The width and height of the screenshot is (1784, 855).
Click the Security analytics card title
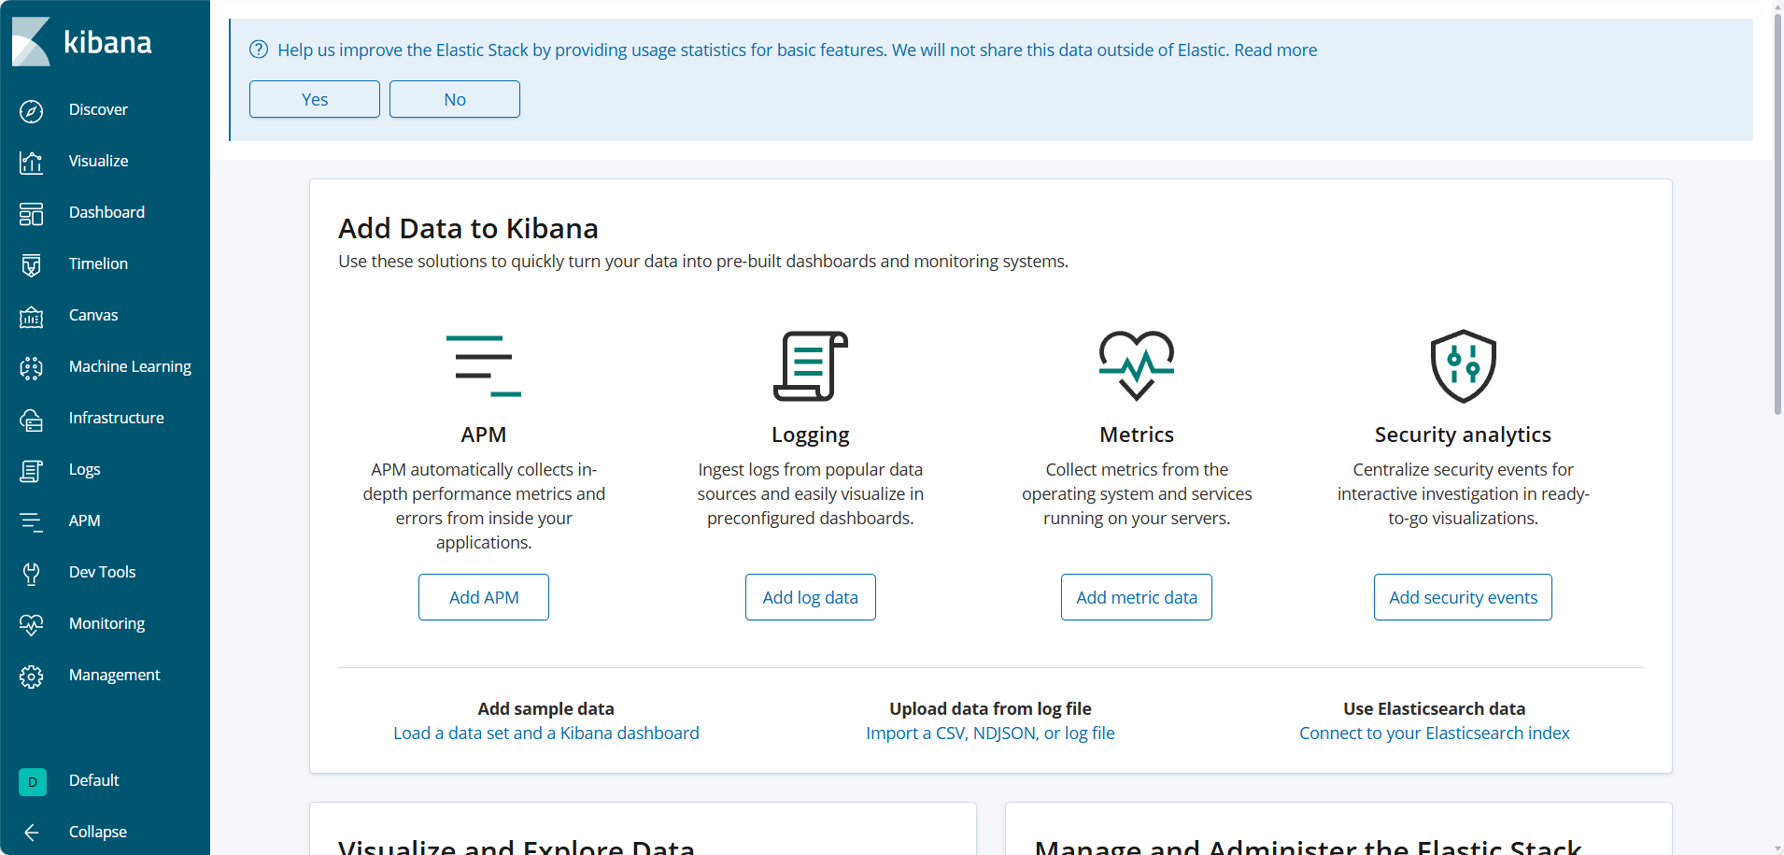1463,435
